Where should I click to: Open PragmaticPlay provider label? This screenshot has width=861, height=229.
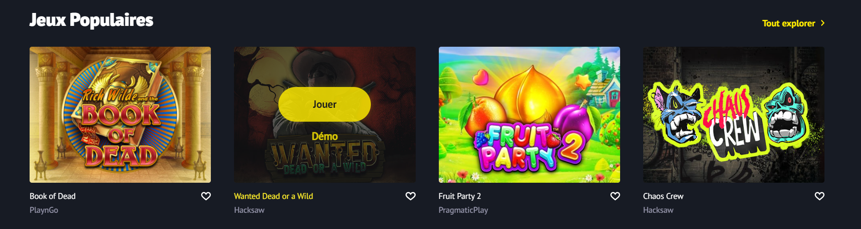pos(463,210)
